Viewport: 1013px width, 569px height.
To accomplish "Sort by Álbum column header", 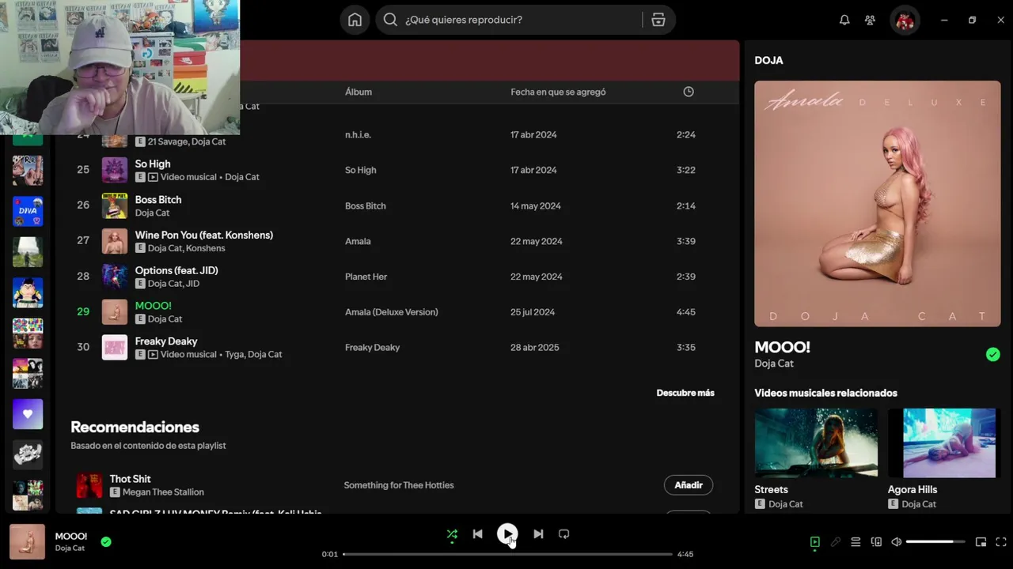I will click(359, 92).
